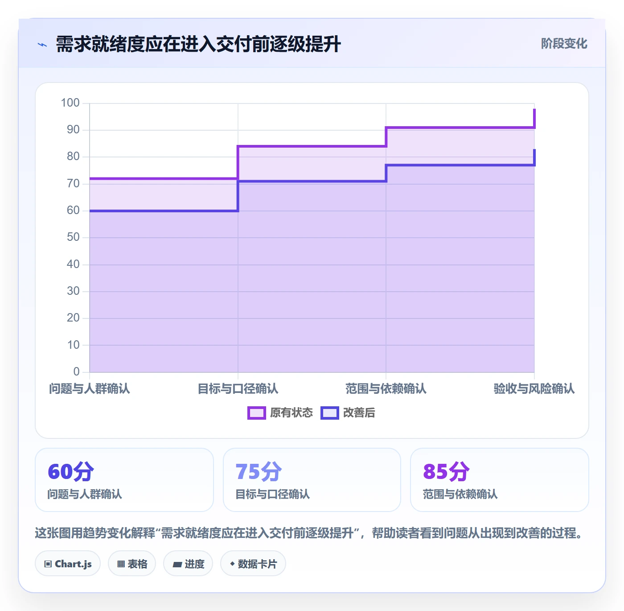
Task: Click x-axis label 验收与风险确认
Action: pyautogui.click(x=534, y=389)
